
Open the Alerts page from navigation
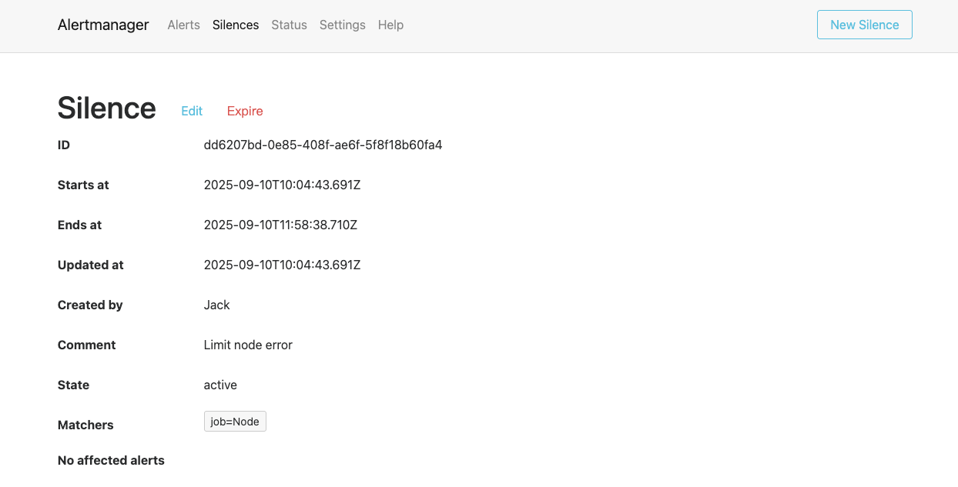[183, 25]
